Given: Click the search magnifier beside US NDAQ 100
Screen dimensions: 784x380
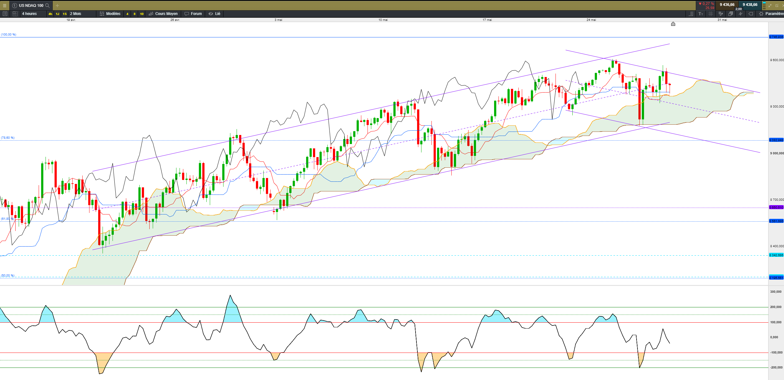Looking at the screenshot, I should (x=47, y=5).
